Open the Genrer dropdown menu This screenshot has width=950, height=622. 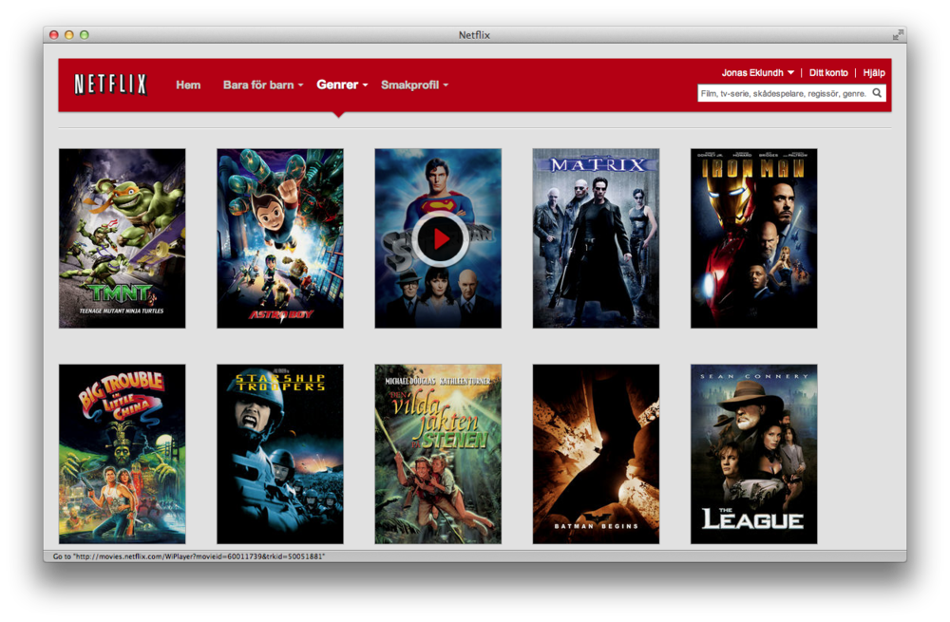(x=342, y=85)
